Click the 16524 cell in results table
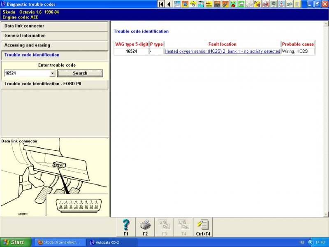Screen dimensions: 329x247 132,51
